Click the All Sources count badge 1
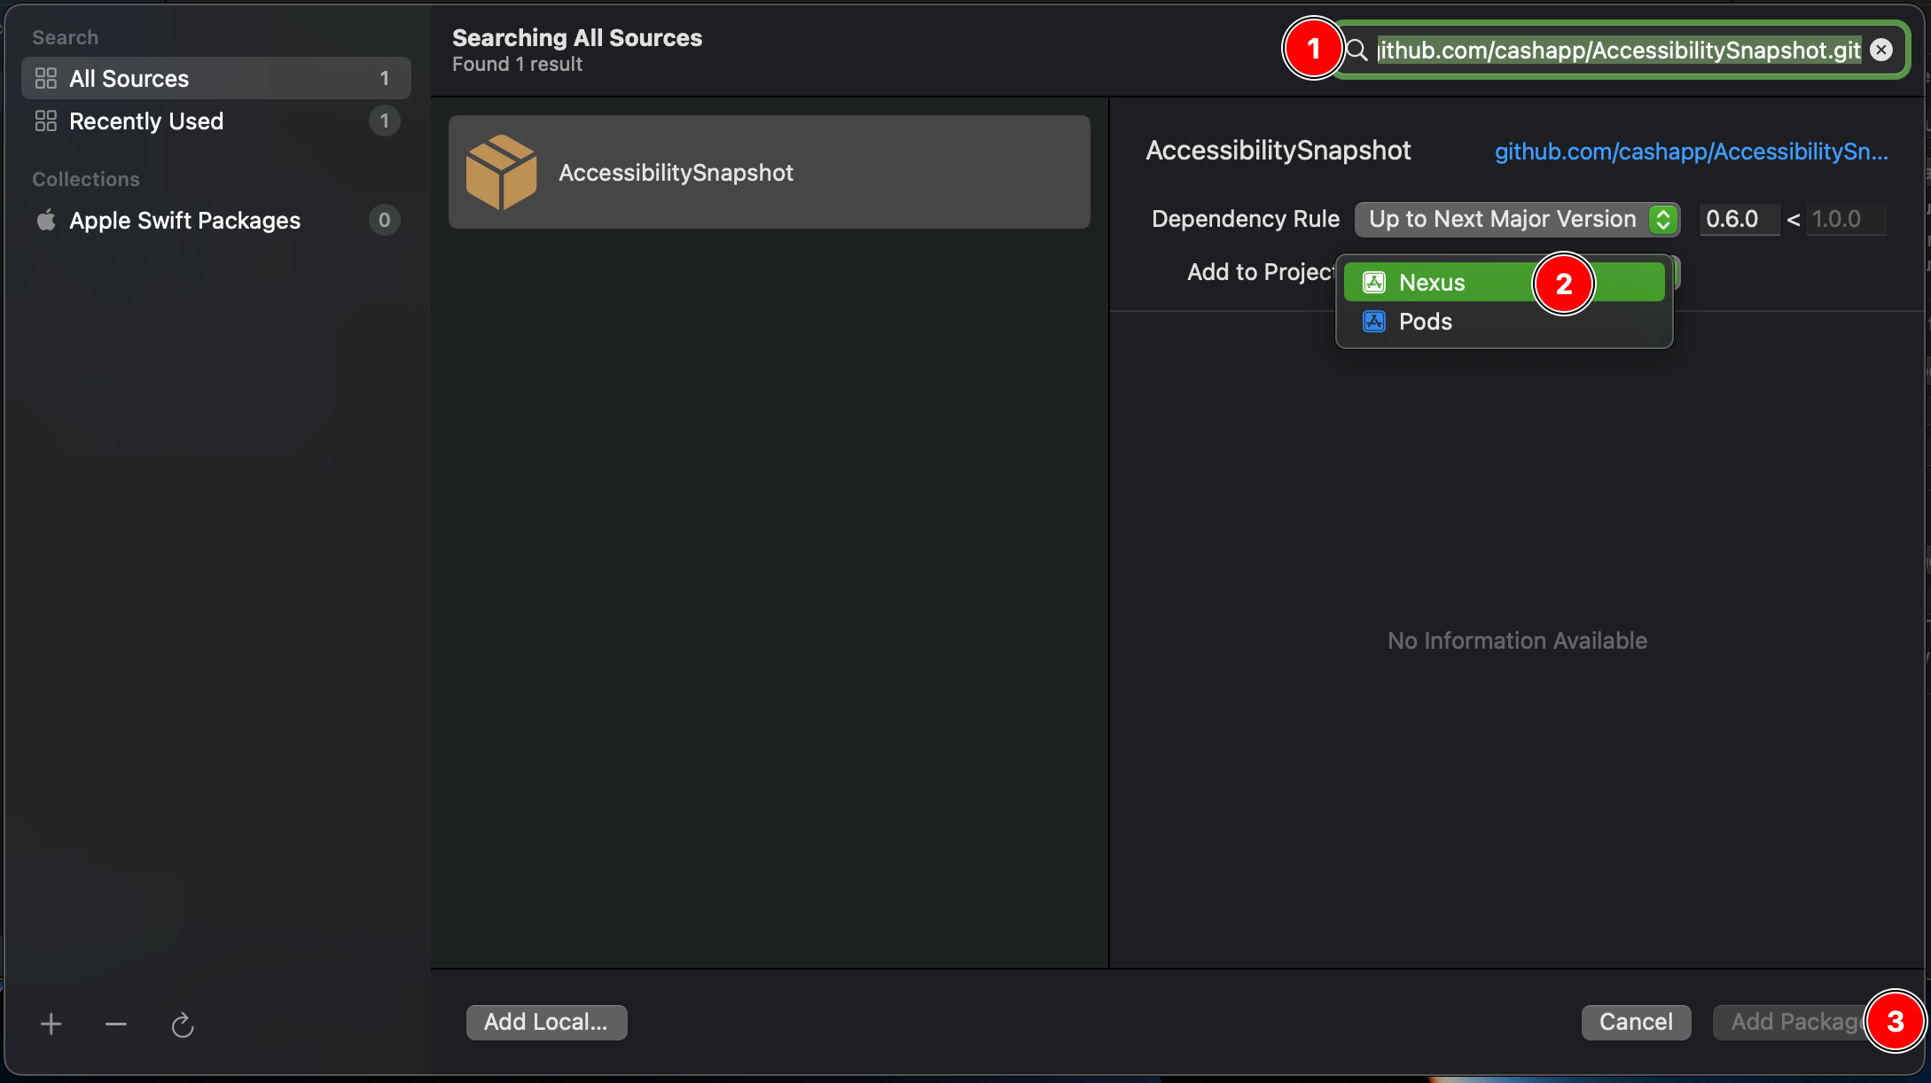1931x1083 pixels. pyautogui.click(x=384, y=79)
